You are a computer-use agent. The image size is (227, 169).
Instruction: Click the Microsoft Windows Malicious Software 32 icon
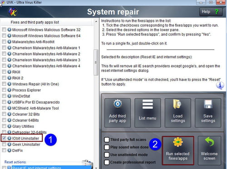10,30
